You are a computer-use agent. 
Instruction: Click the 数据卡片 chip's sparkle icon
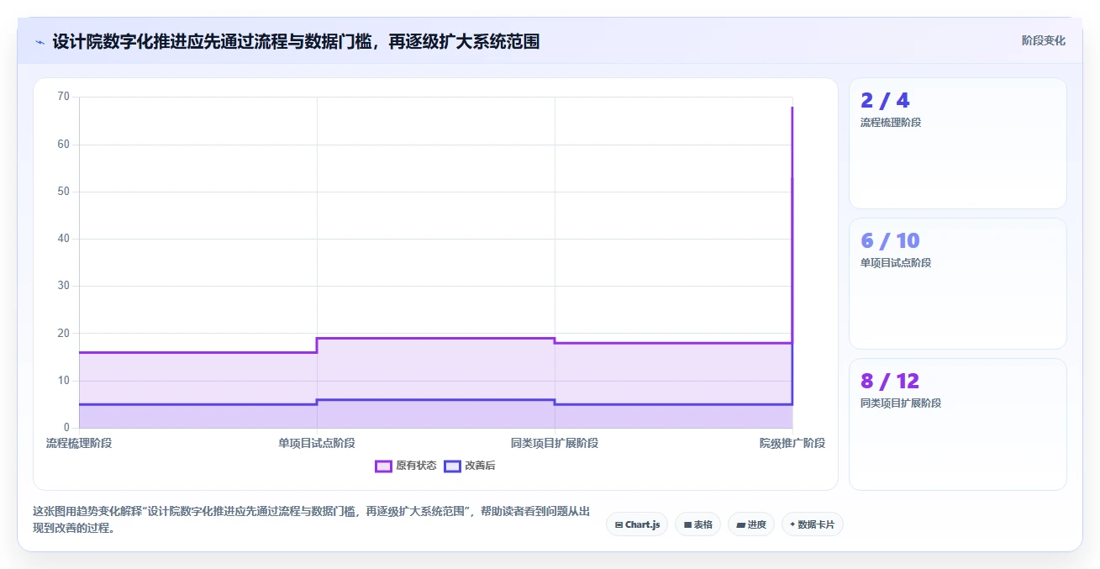coord(792,524)
